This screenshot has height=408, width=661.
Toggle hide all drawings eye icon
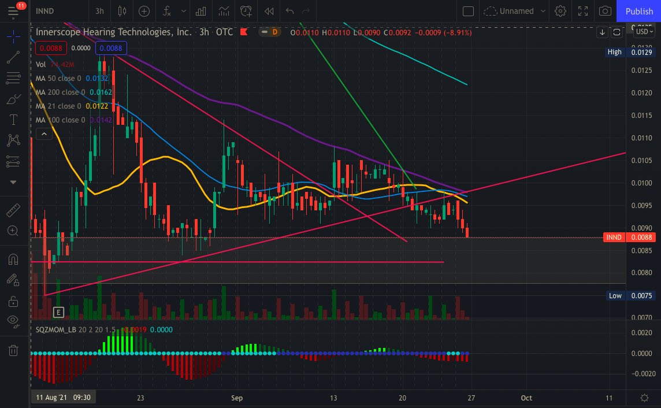[13, 321]
